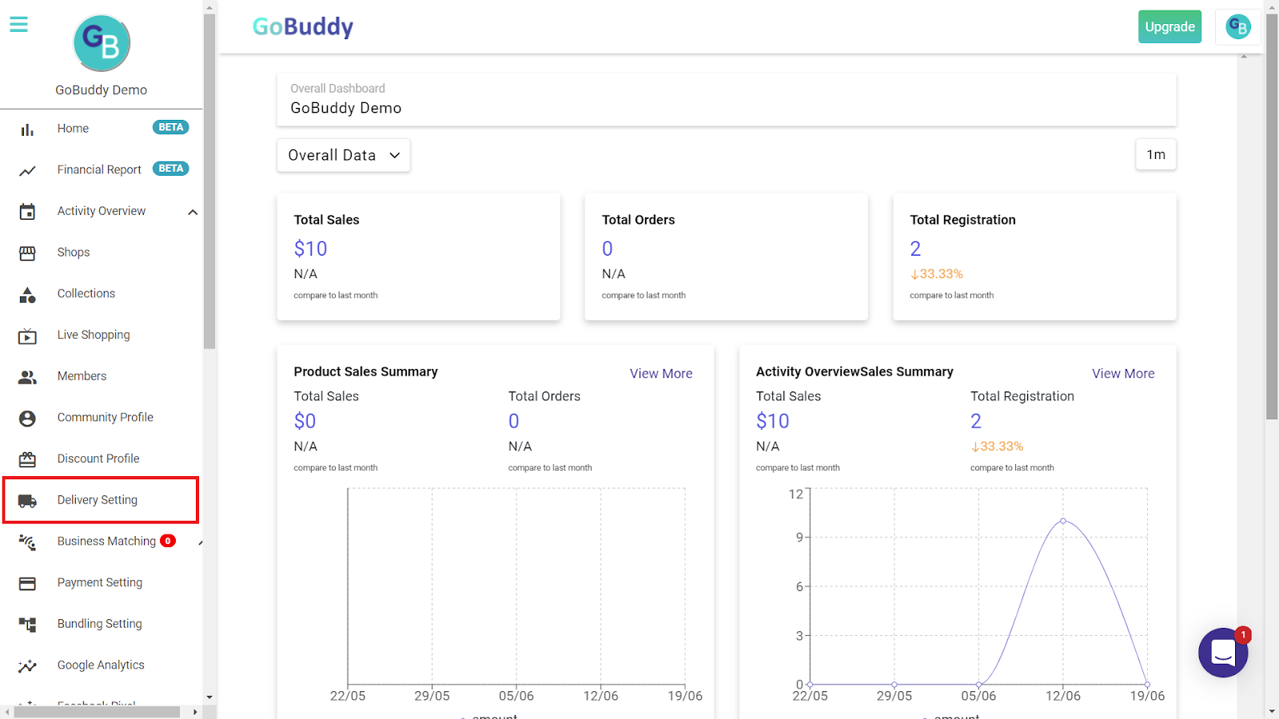Click the 05/06 data point on chart

coord(978,685)
